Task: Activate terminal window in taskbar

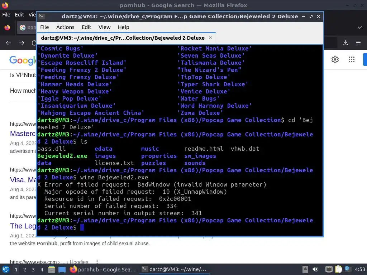Action: click(175, 269)
